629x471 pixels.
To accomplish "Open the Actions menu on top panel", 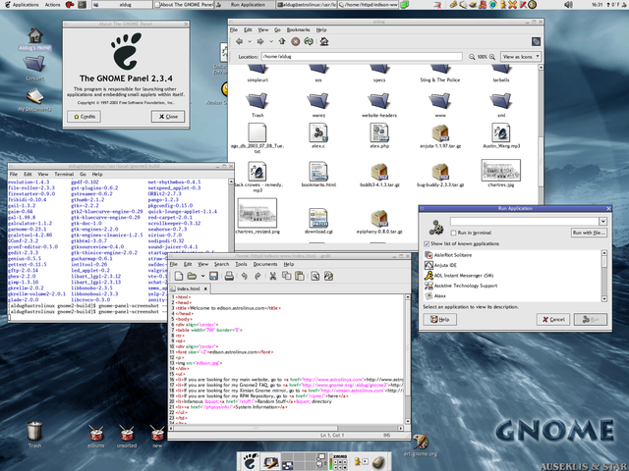I will tap(52, 5).
